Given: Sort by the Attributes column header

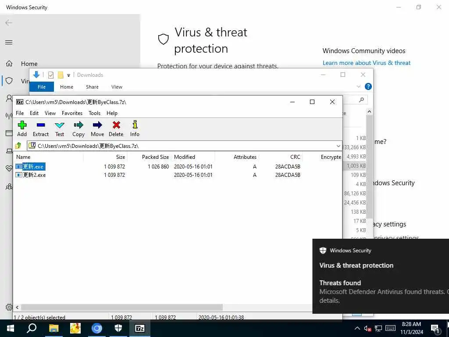Looking at the screenshot, I should coord(237,157).
